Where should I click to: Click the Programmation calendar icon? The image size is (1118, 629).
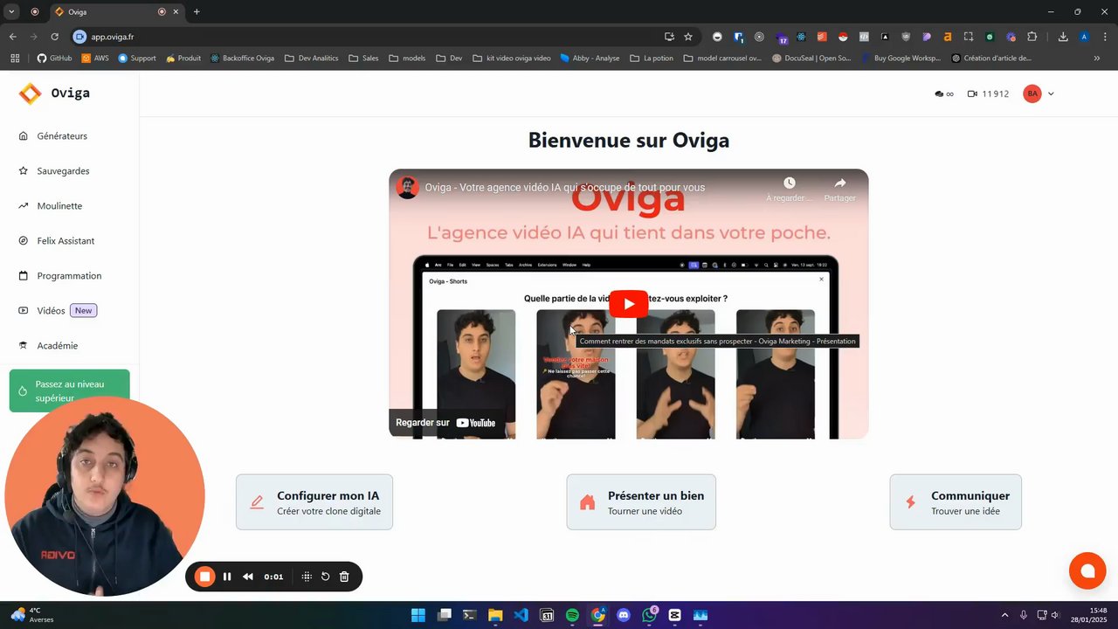point(24,276)
